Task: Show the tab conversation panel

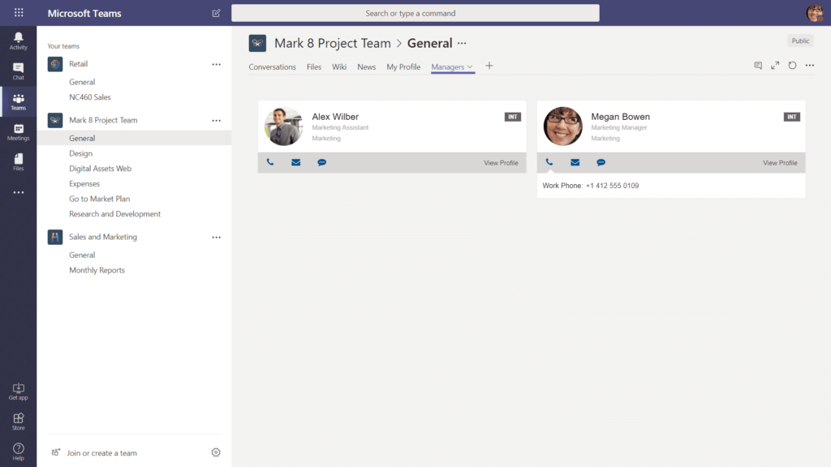Action: (x=759, y=65)
